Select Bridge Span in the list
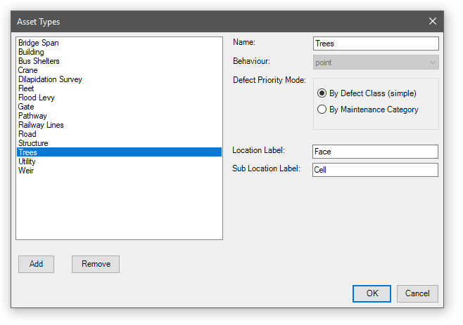 coord(39,43)
